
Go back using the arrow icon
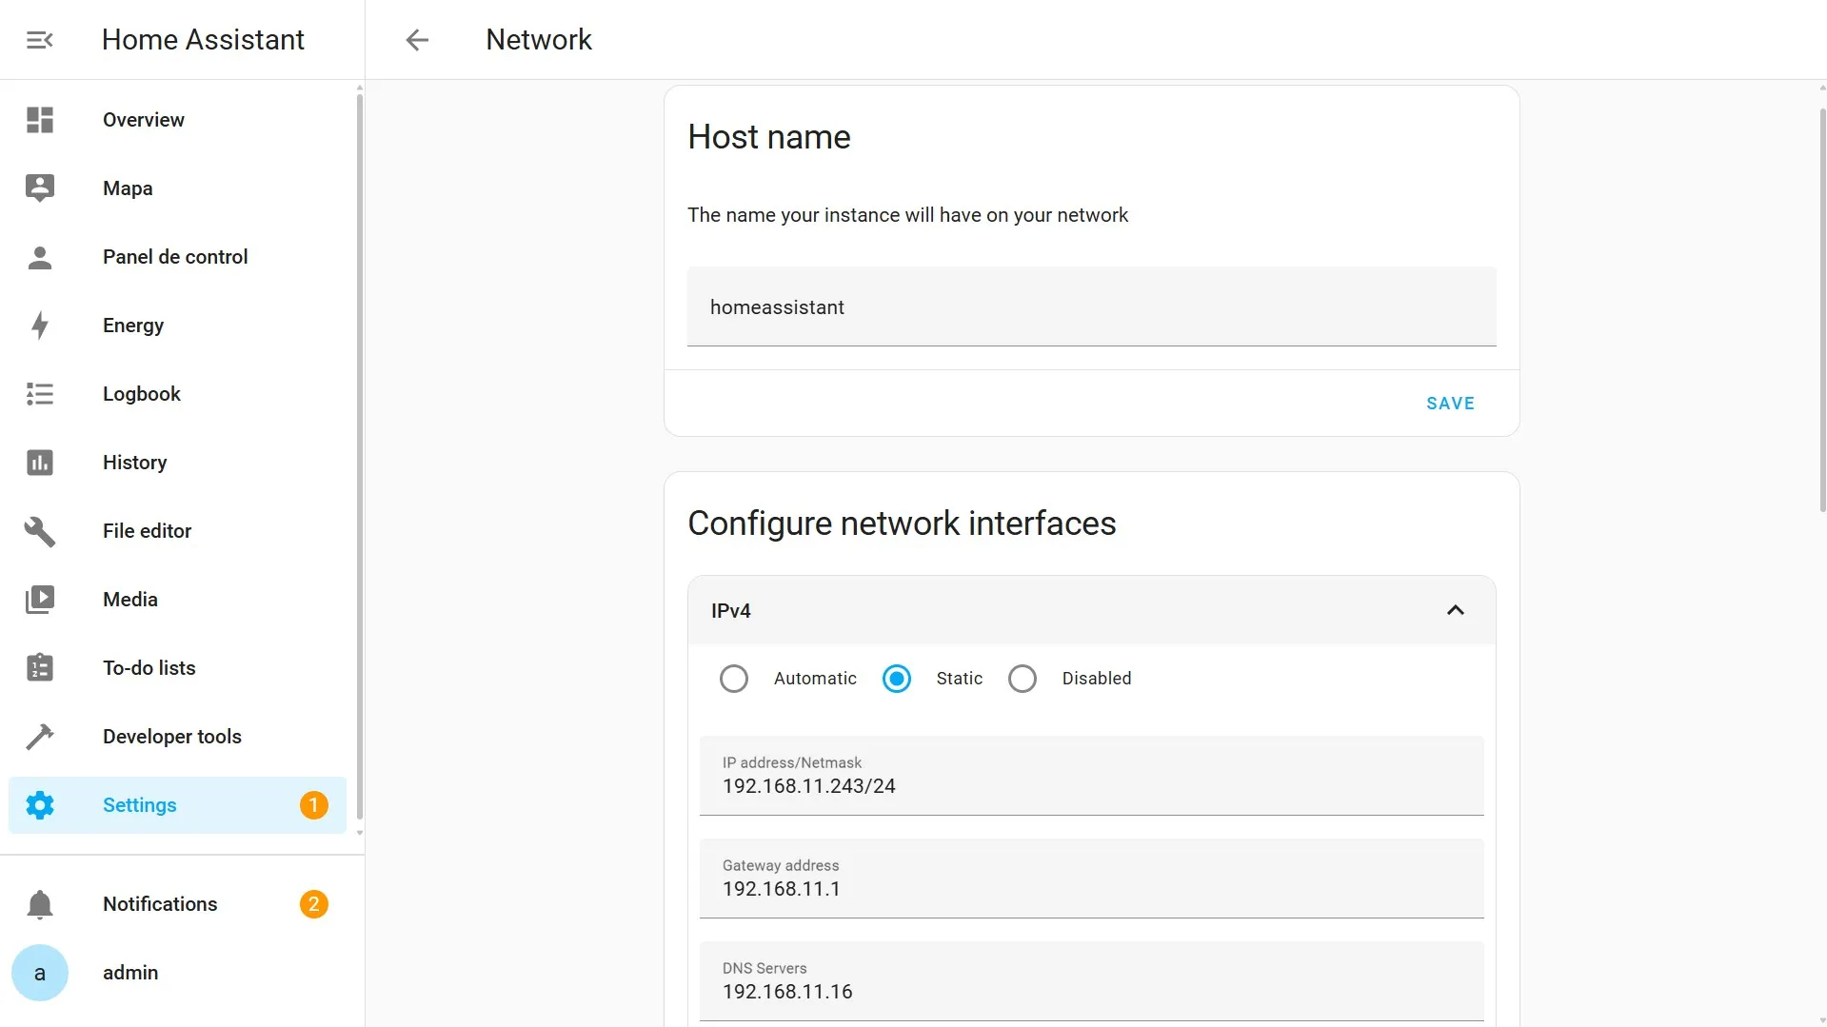tap(417, 40)
